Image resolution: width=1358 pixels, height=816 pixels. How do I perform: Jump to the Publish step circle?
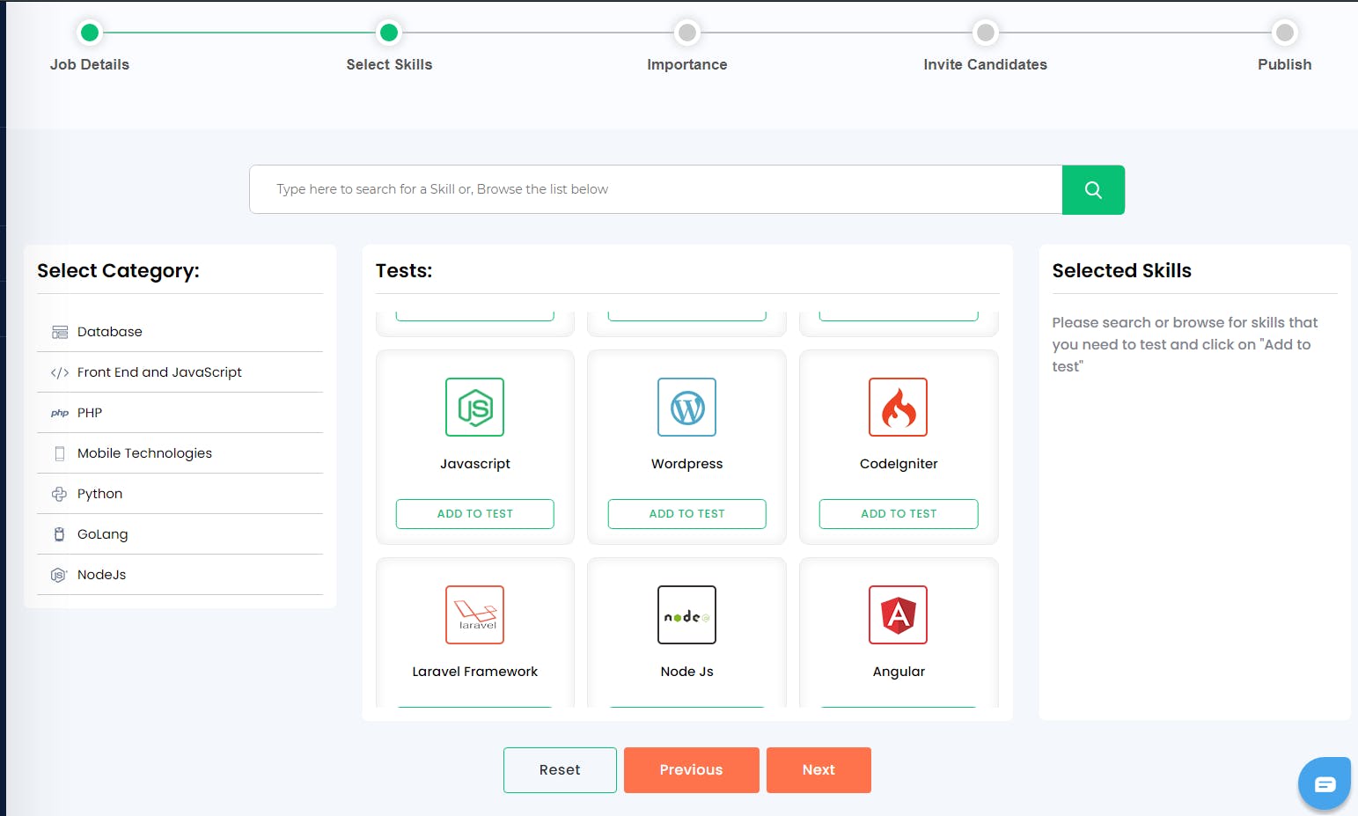(1285, 33)
